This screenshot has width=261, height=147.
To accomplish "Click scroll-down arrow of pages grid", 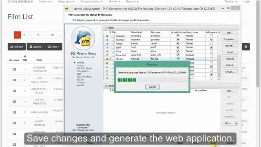I will [x=219, y=79].
